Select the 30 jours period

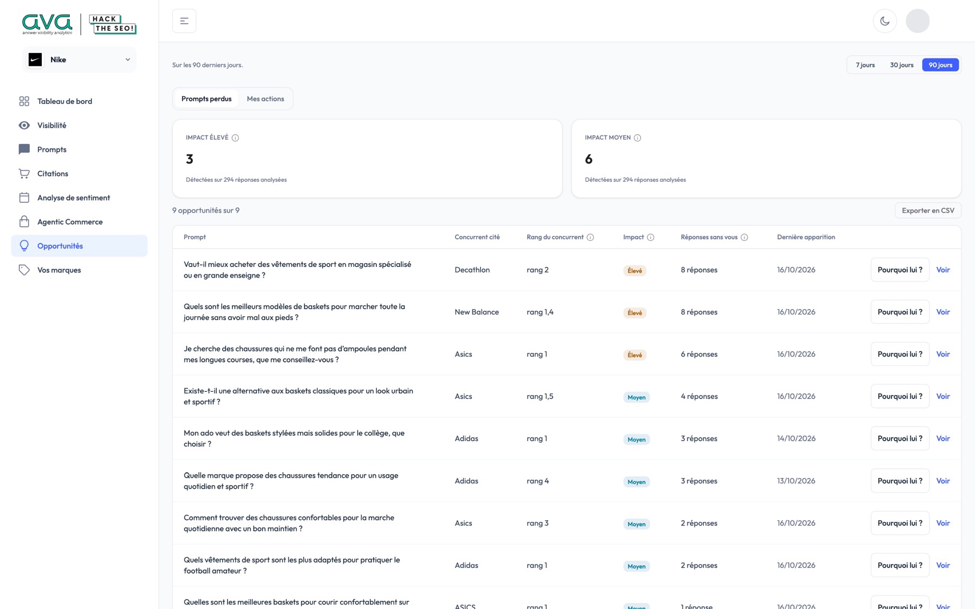click(901, 65)
